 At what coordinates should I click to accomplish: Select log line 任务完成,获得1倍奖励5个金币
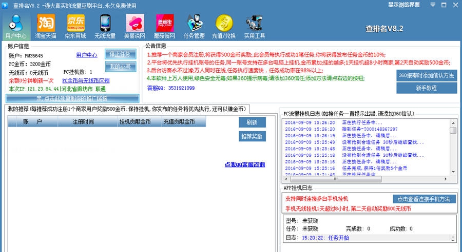coord(346,168)
